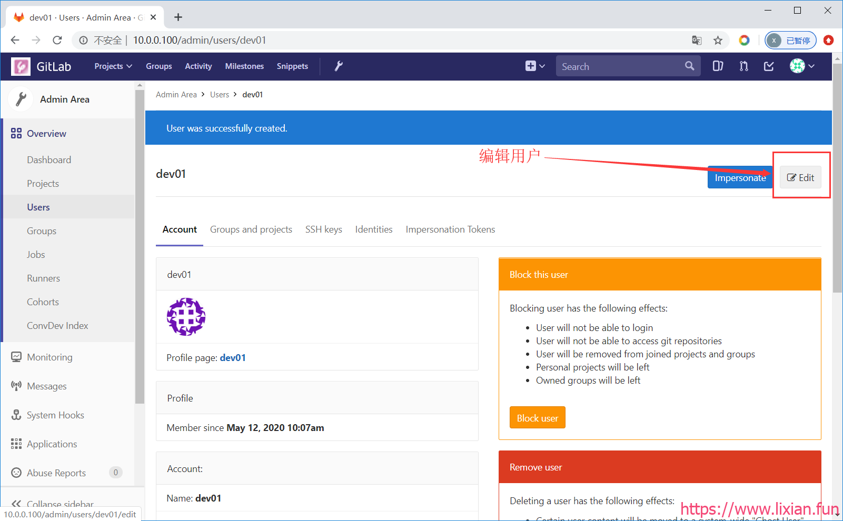Switch to the Account tab

[x=180, y=230]
